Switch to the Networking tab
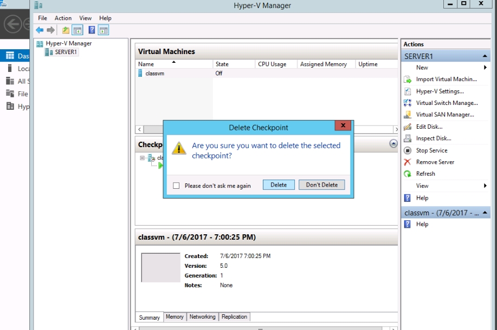This screenshot has height=330, width=497. [x=202, y=316]
